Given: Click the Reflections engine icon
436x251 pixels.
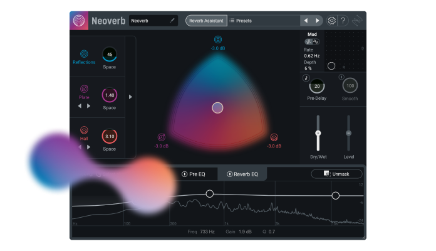Looking at the screenshot, I should click(84, 53).
